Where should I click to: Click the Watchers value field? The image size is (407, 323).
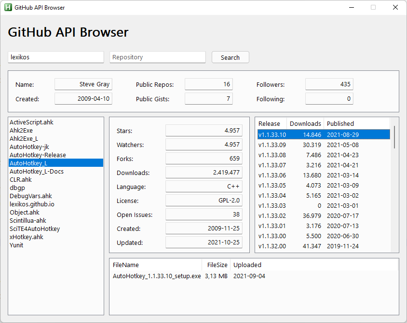pyautogui.click(x=204, y=145)
